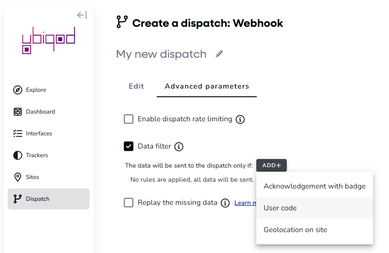The image size is (389, 253).
Task: Toggle the ADD+ rule dropdown
Action: pos(271,165)
